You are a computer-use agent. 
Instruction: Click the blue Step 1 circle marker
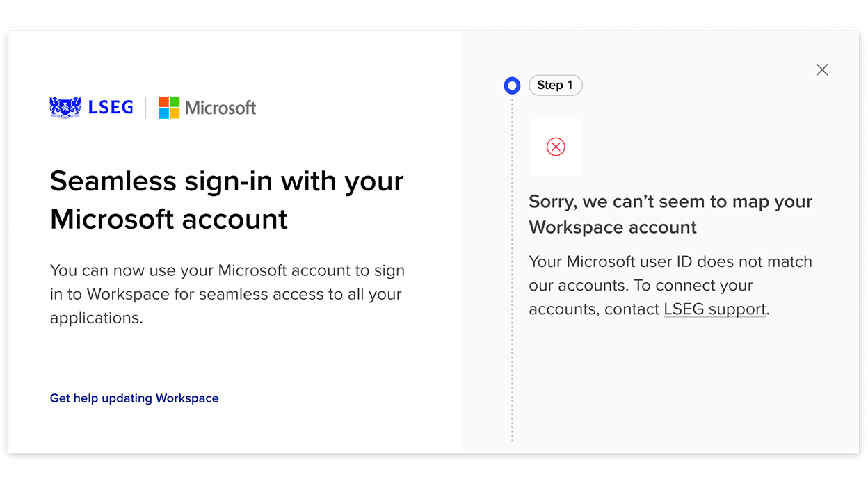click(512, 86)
